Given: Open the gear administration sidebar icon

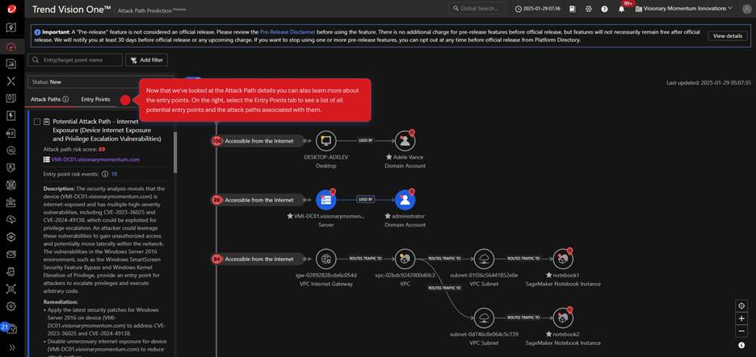Looking at the screenshot, I should point(11,306).
